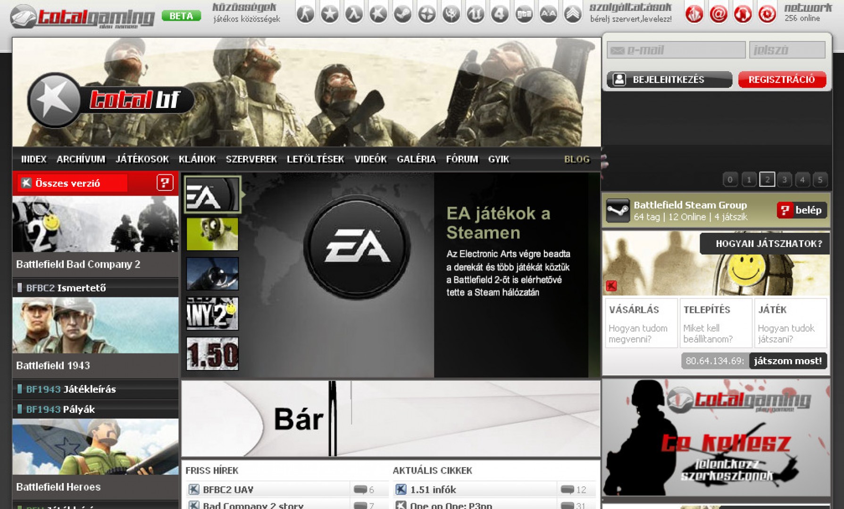Open the rank chevrons community icon
The height and width of the screenshot is (509, 844).
click(x=573, y=14)
